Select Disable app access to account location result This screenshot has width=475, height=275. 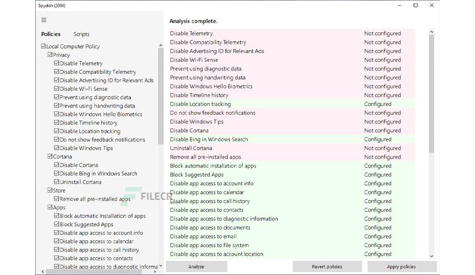pos(291,254)
